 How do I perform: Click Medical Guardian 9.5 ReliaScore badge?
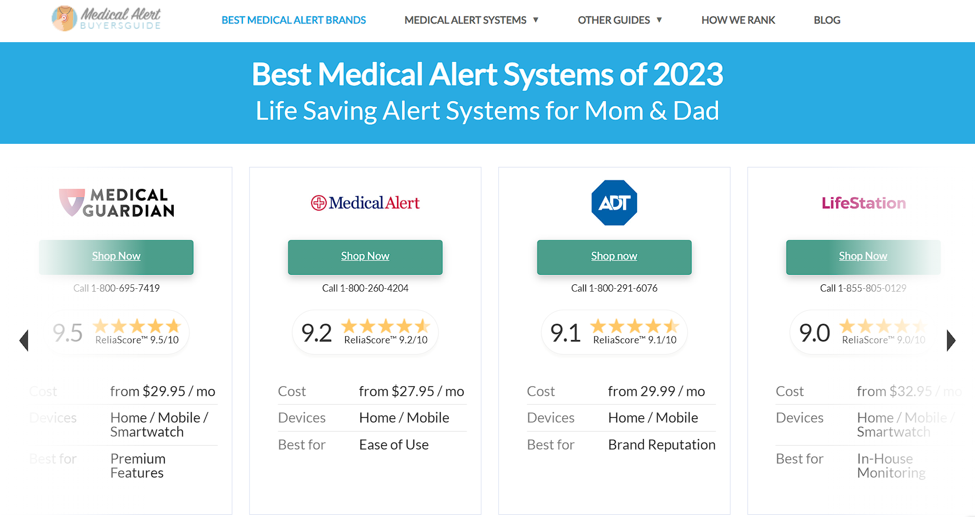pyautogui.click(x=116, y=332)
